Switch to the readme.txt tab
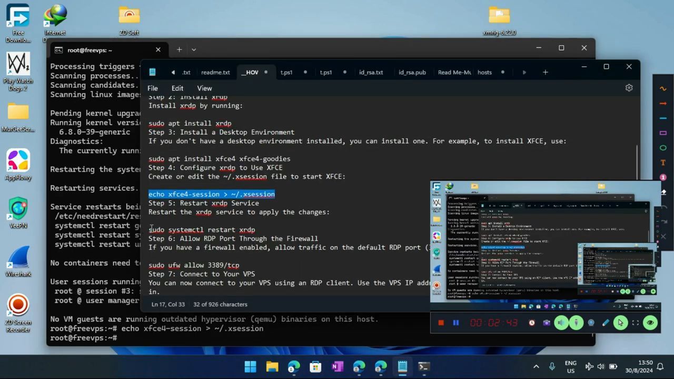674x379 pixels. [x=215, y=72]
